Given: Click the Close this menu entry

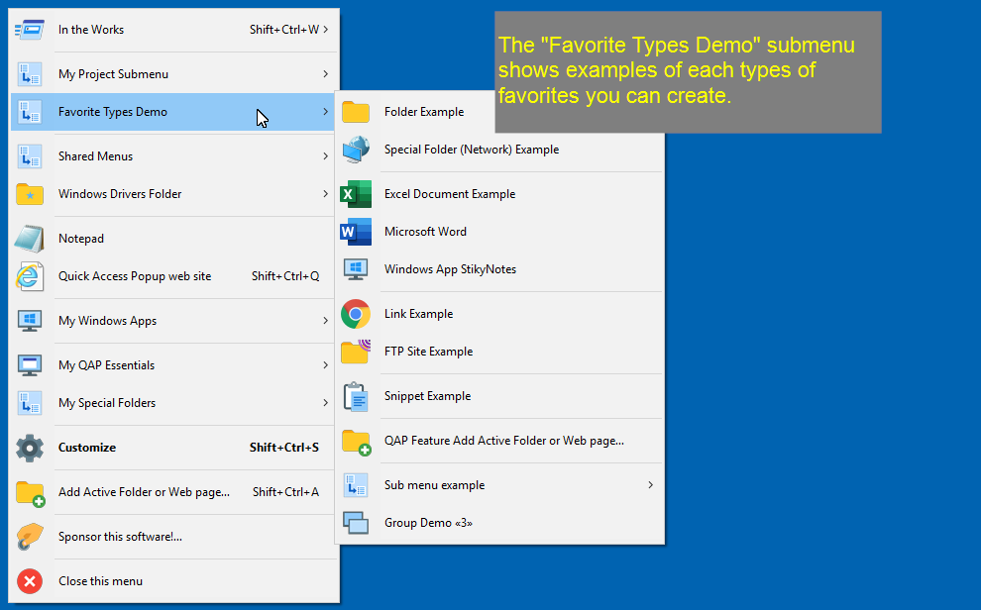Looking at the screenshot, I should 173,581.
